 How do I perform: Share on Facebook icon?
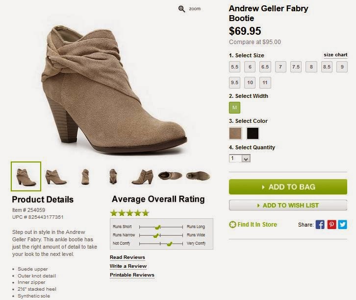320,225
